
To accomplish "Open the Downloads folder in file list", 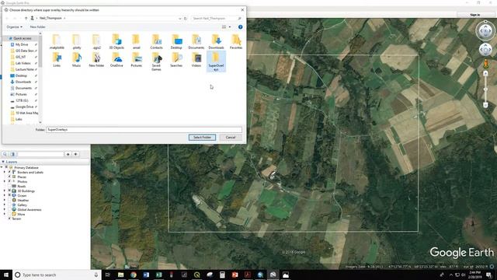I will tap(216, 41).
